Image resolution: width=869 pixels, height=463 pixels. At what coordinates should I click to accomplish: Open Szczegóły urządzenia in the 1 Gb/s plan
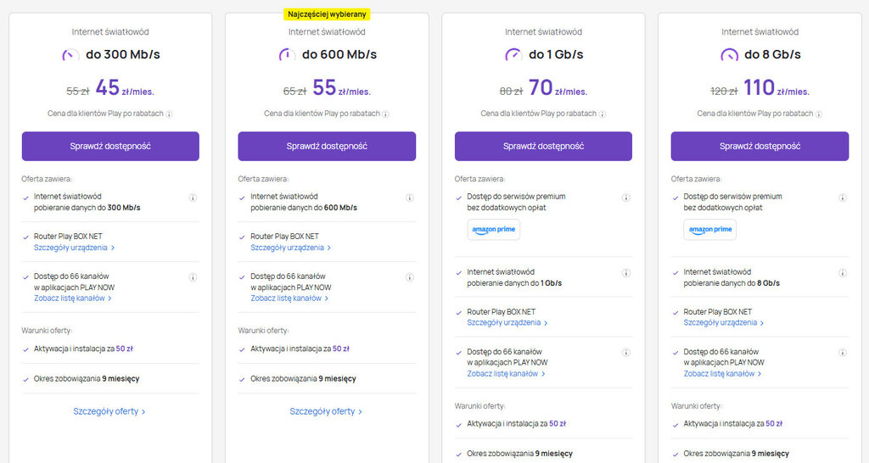point(507,323)
